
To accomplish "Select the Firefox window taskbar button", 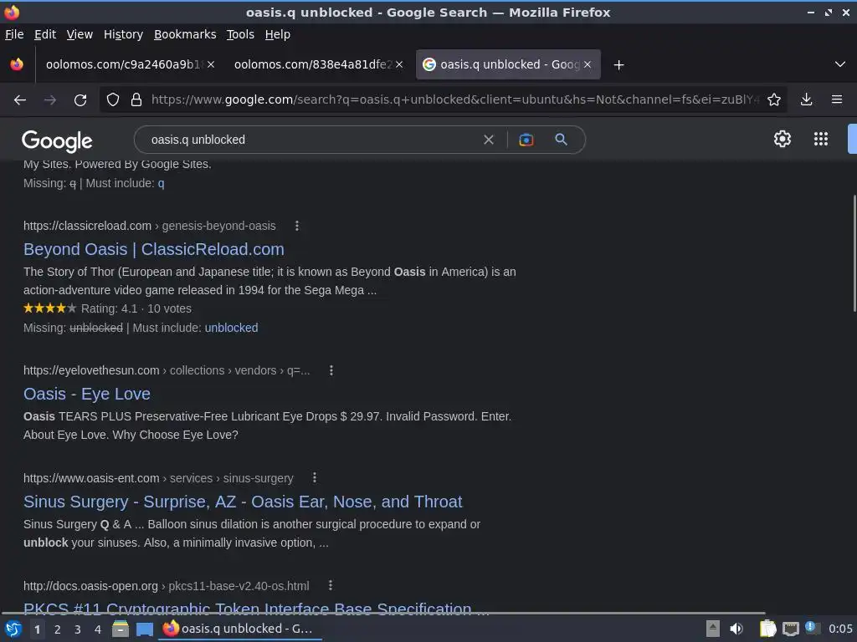I will [239, 629].
